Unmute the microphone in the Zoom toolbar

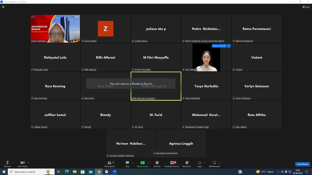click(7, 164)
